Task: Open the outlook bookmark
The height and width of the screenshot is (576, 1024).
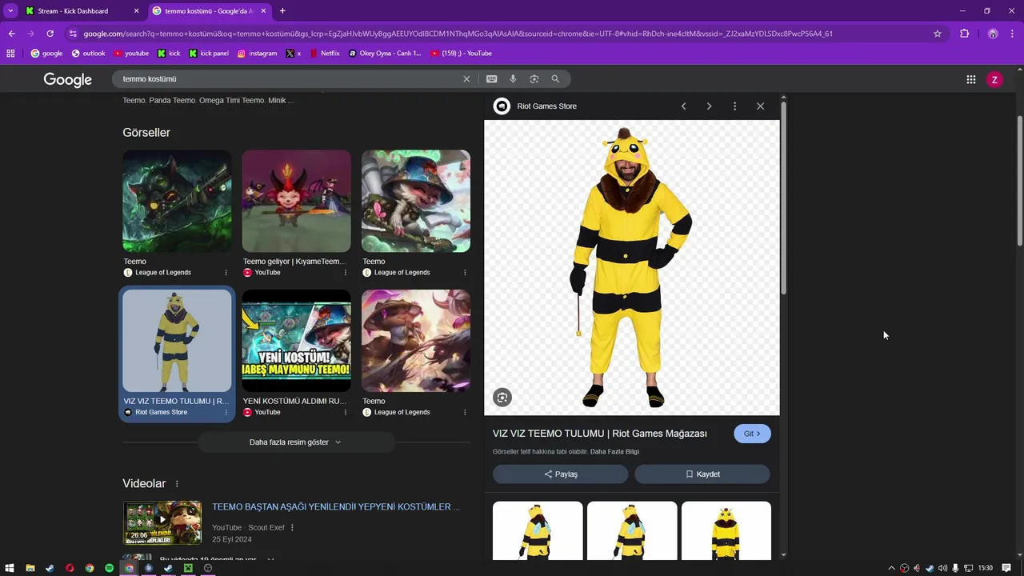Action: 88,54
